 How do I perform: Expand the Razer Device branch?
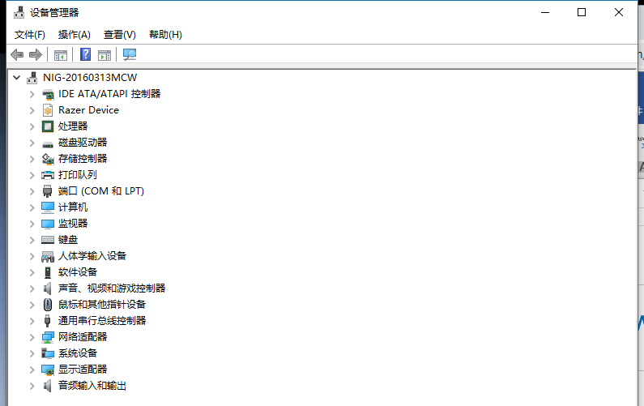coord(32,110)
